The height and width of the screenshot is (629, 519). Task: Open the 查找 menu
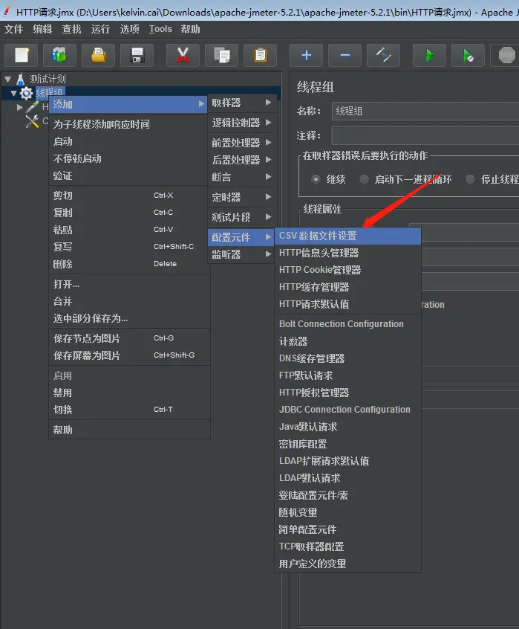tap(72, 29)
